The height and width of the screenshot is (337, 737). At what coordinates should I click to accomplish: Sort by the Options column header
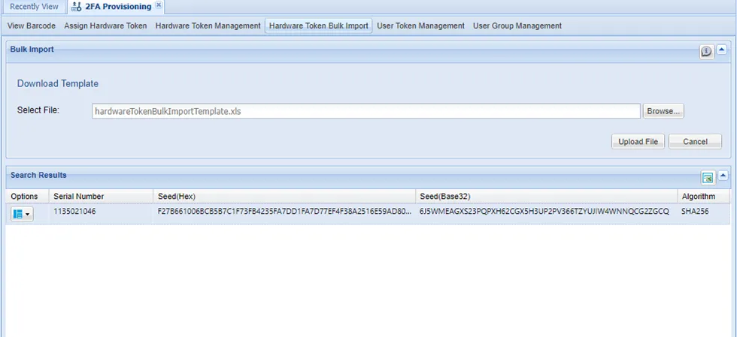[27, 196]
